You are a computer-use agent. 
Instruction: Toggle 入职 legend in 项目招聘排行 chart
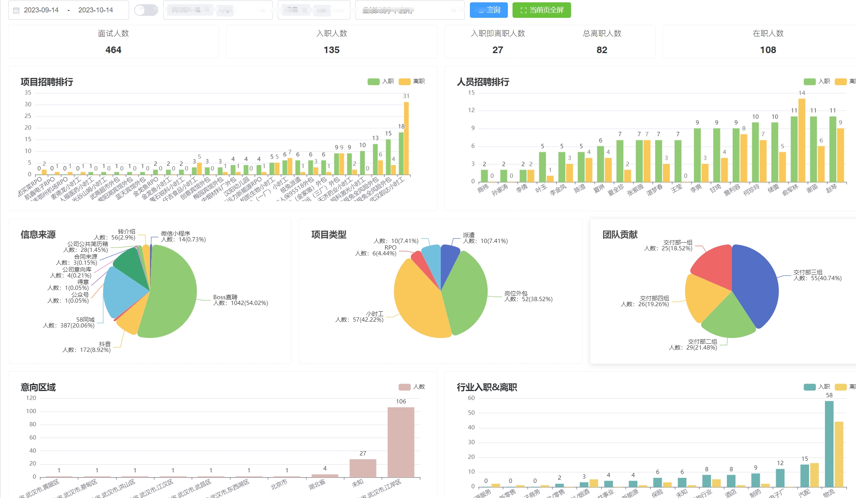tap(380, 81)
